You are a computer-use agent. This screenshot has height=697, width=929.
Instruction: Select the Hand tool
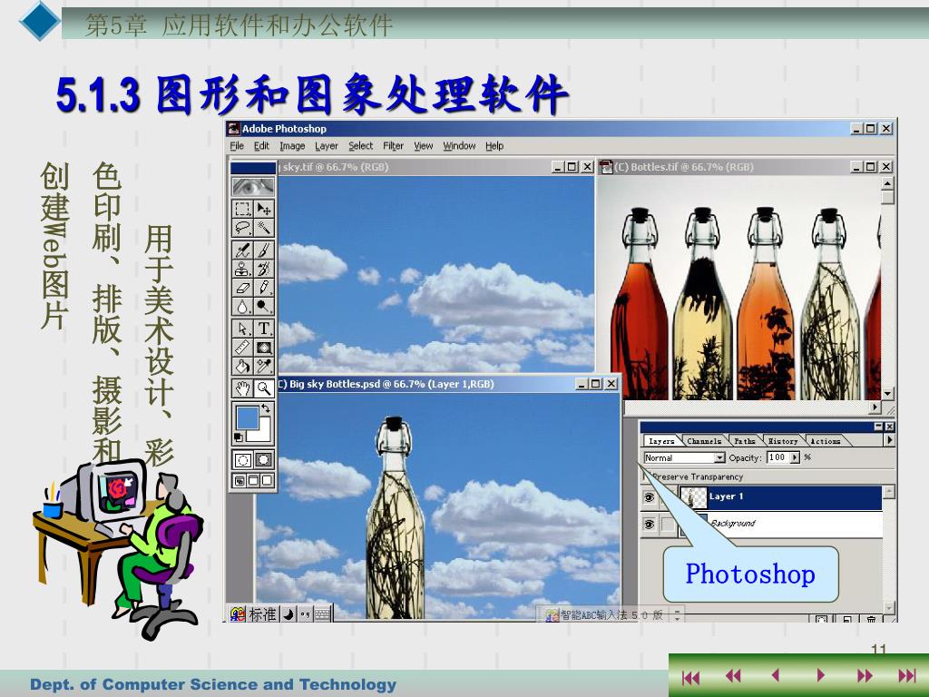click(242, 388)
